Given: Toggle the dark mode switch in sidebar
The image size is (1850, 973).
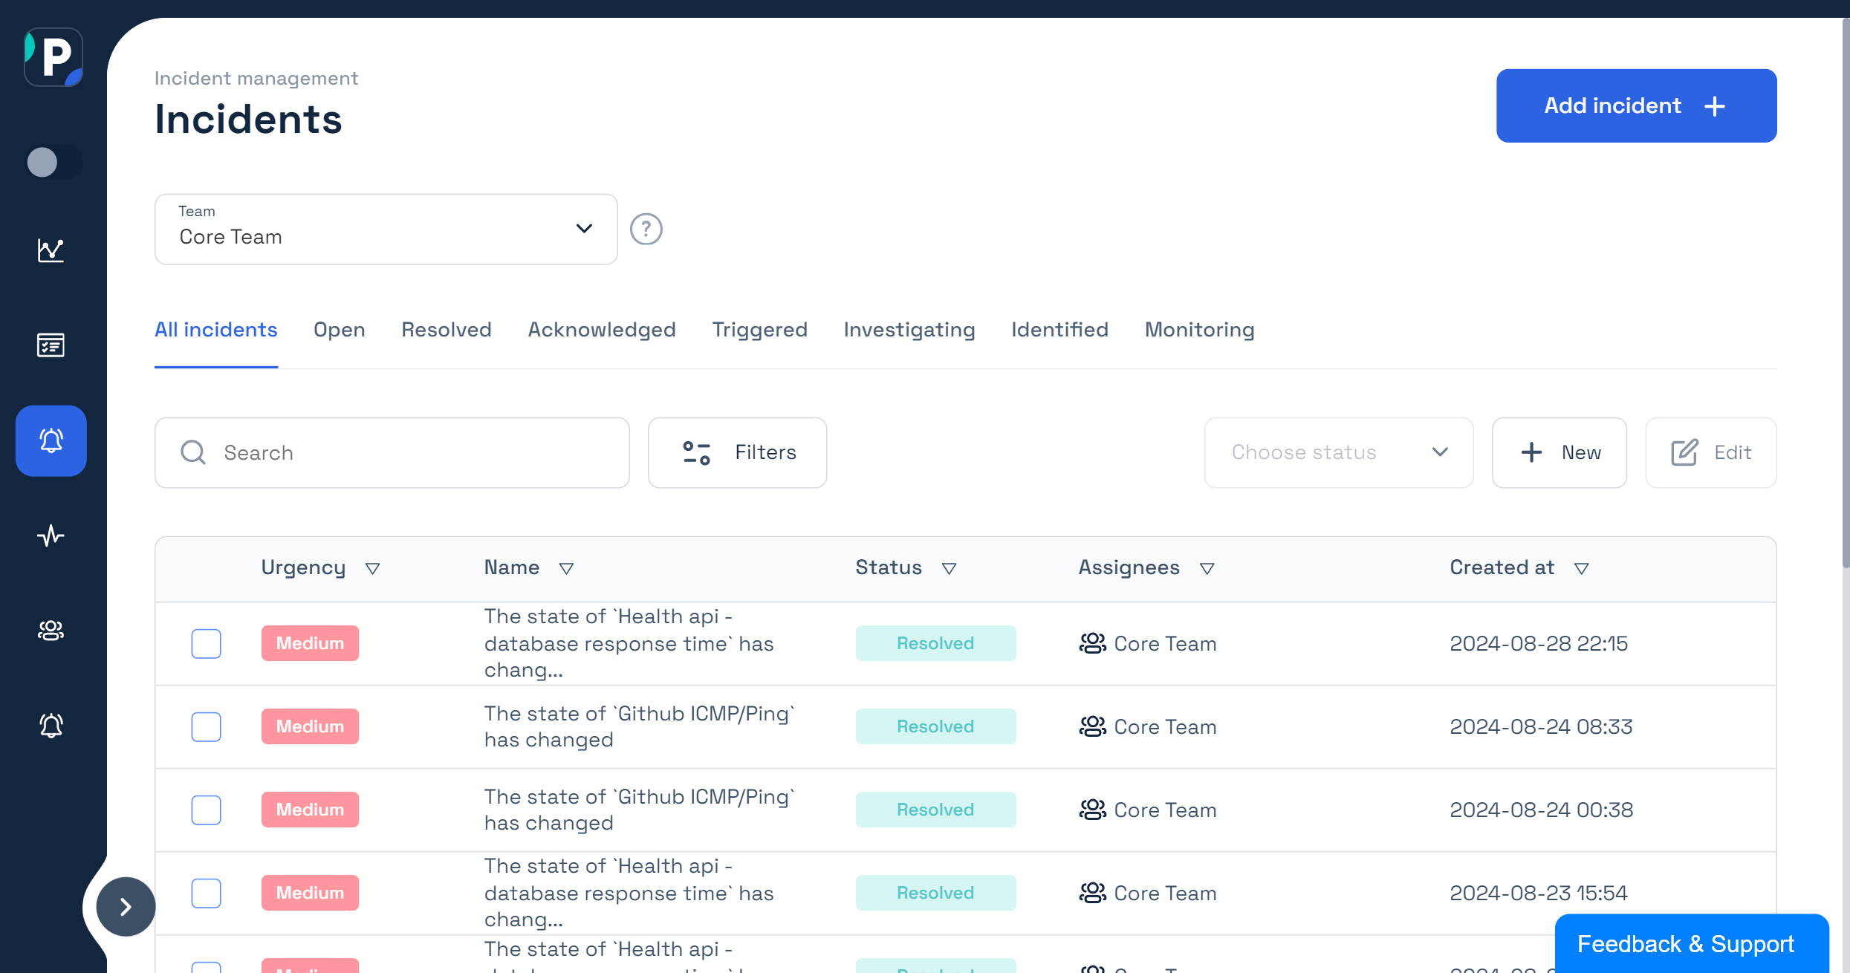Looking at the screenshot, I should pyautogui.click(x=52, y=162).
